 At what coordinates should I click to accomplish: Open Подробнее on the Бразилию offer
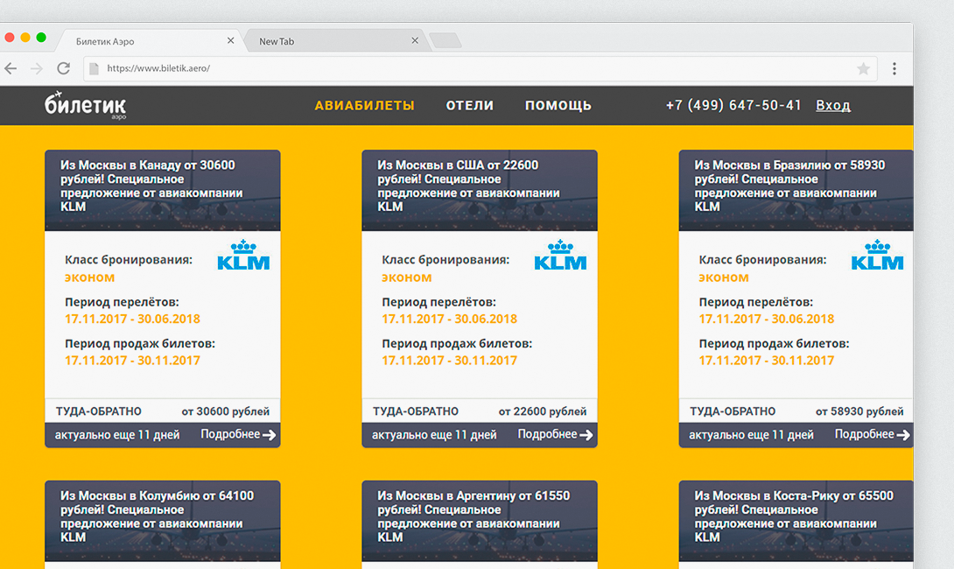(873, 434)
